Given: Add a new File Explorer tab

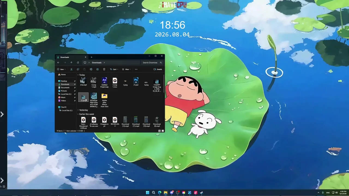Looking at the screenshot, I should [x=91, y=57].
